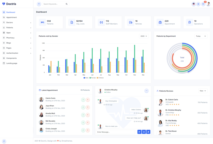This screenshot has width=213, height=144.
Task: Accept Nik Ronaldo's appointment checkmark
Action: (x=83, y=123)
